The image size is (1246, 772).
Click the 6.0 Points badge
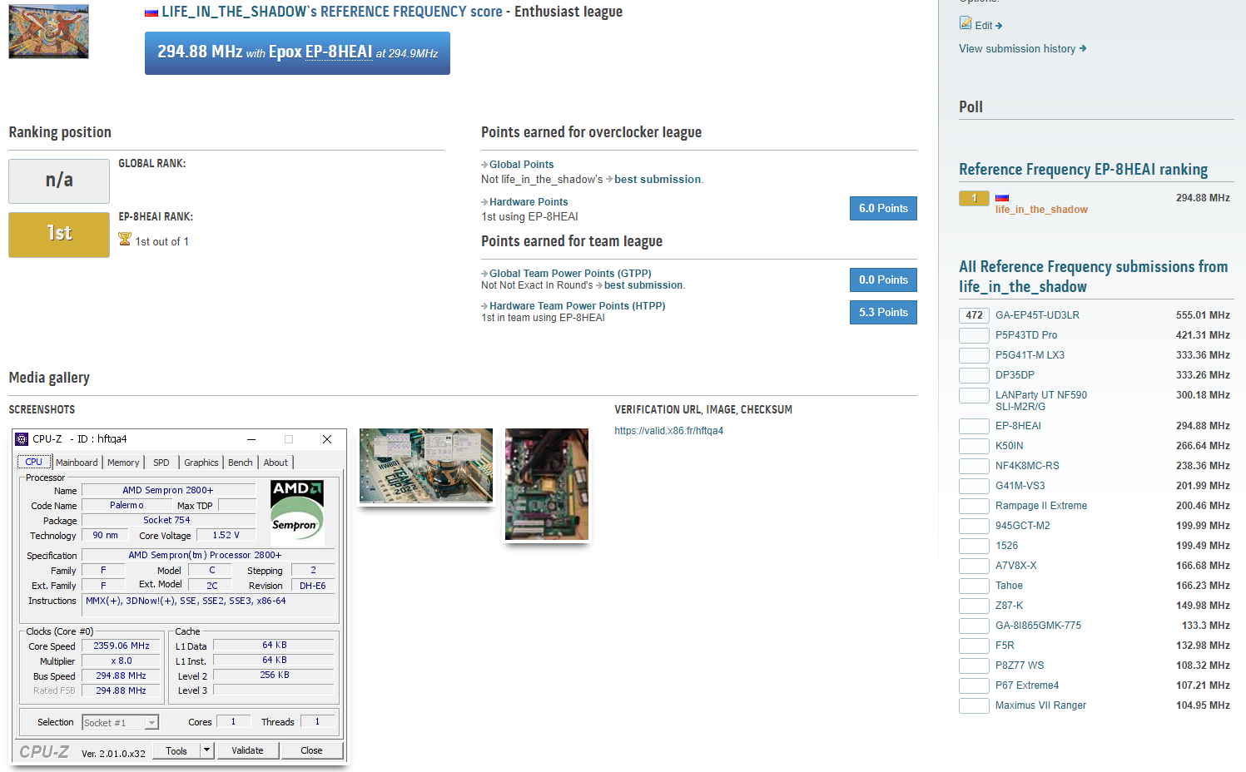point(883,208)
